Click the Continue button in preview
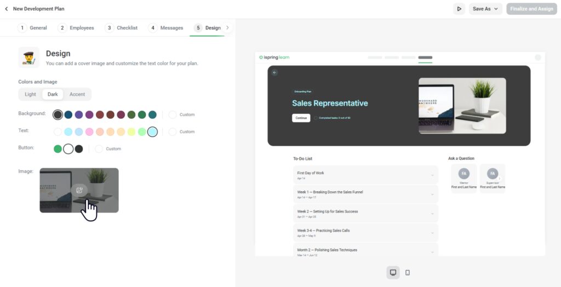The width and height of the screenshot is (561, 287). coord(301,118)
